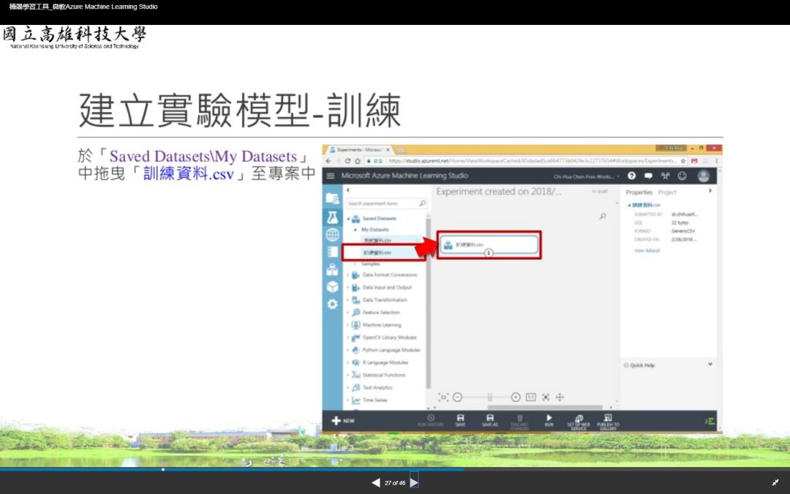Open the user account avatar

tap(704, 176)
